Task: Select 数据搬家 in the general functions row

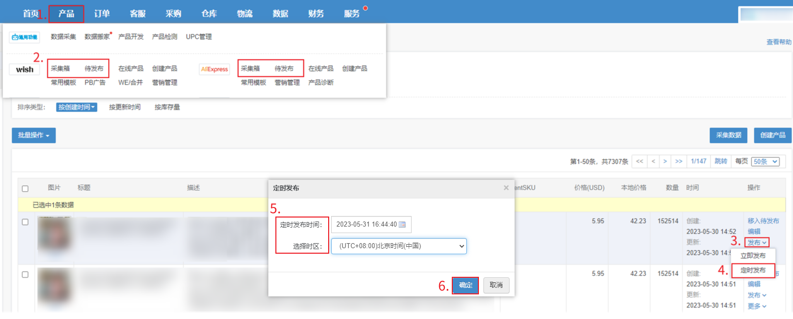Action: click(97, 37)
